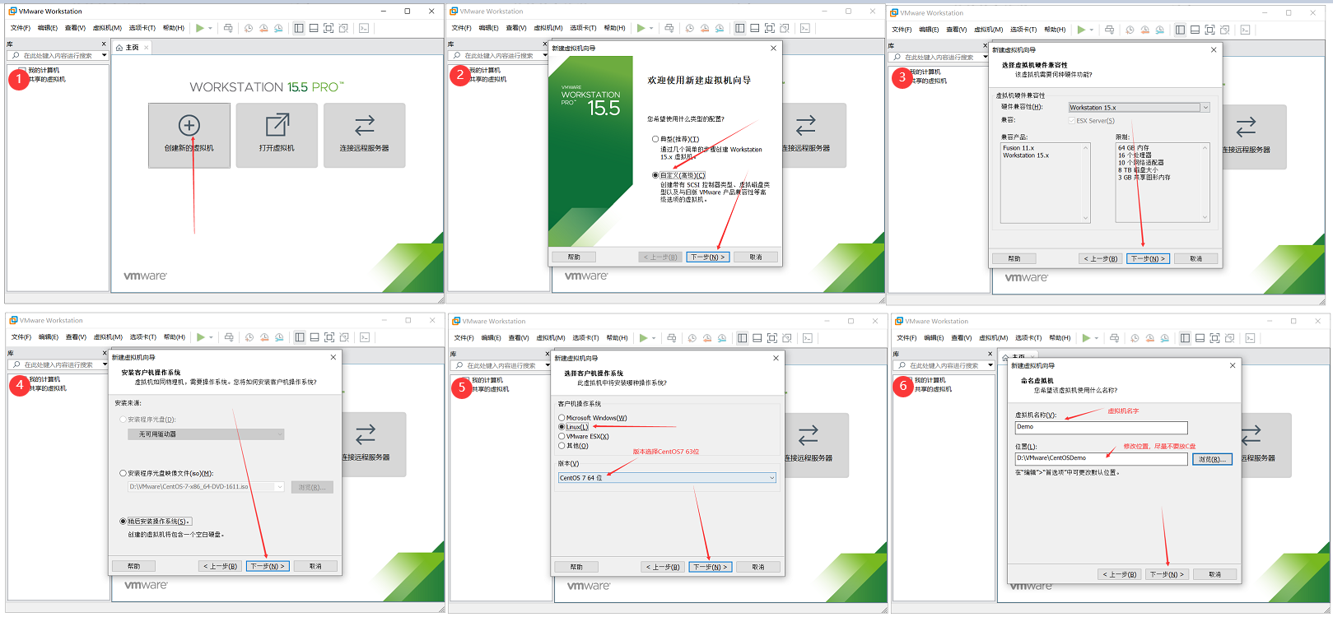Open the library search dropdown arrow in the 命名虚拟机 window
This screenshot has width=1333, height=617.
(990, 366)
